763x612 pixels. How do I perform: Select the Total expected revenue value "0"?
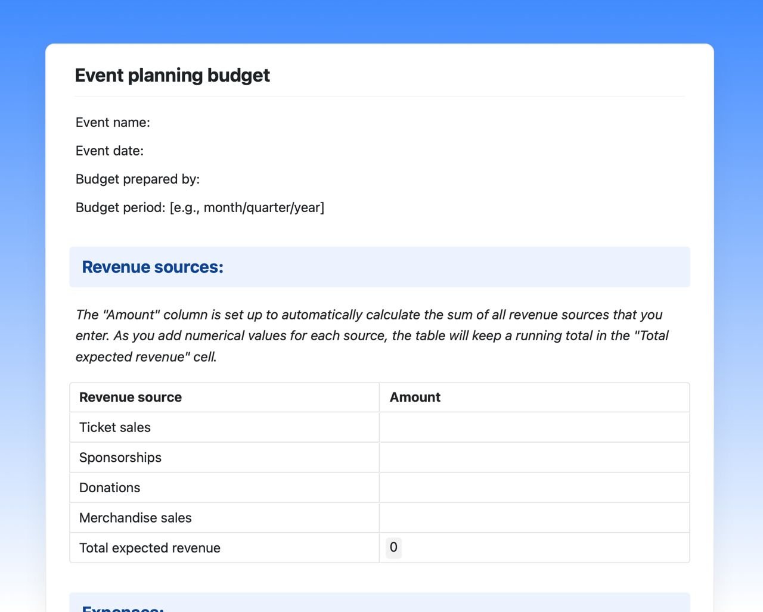click(x=393, y=547)
